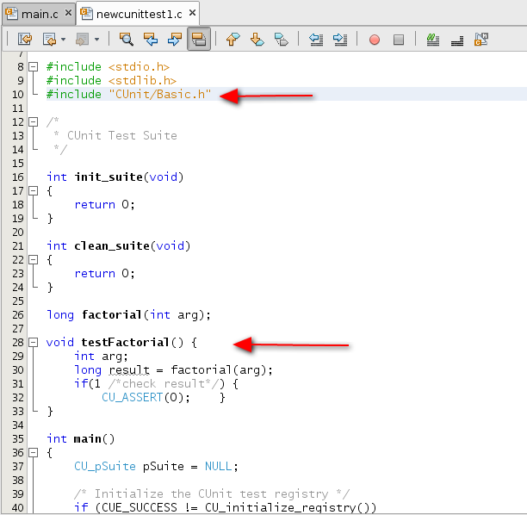The height and width of the screenshot is (515, 527).
Task: Click the Last Edit location icon
Action: [24, 39]
